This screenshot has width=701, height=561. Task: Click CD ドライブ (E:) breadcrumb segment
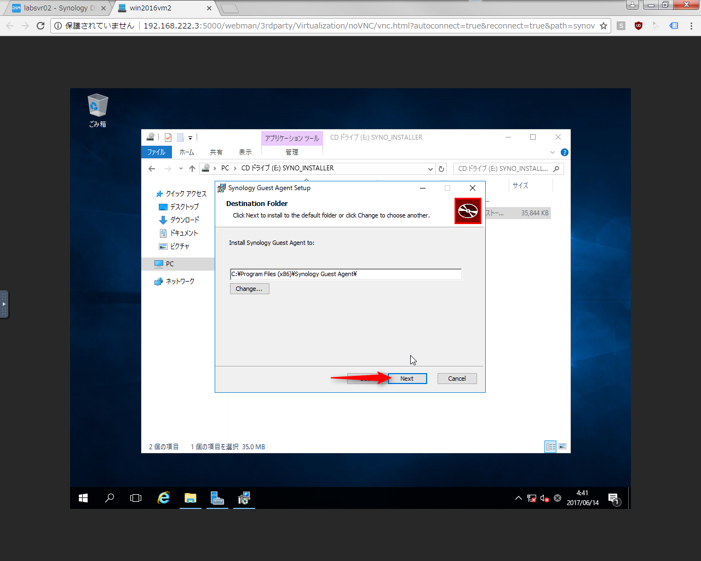point(288,168)
